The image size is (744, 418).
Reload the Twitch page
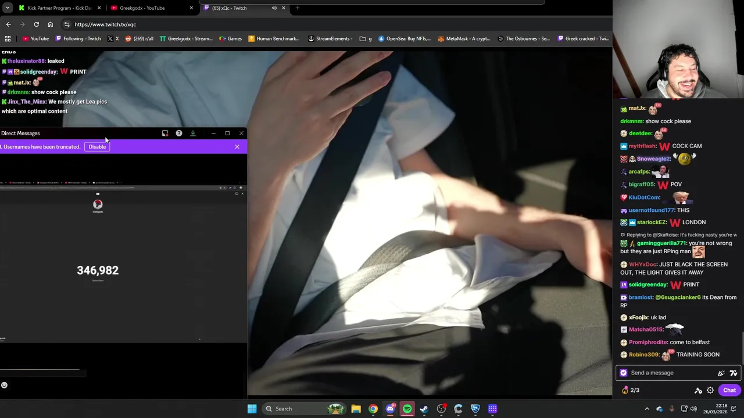[36, 24]
